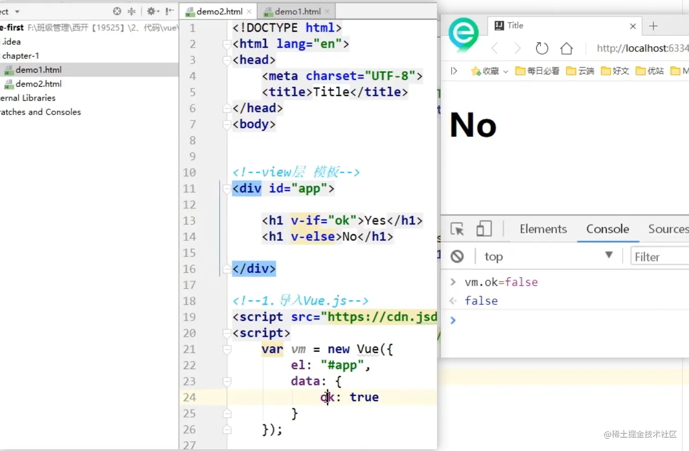Click the console Filter input
Viewport: 689px width, 451px height.
point(660,257)
